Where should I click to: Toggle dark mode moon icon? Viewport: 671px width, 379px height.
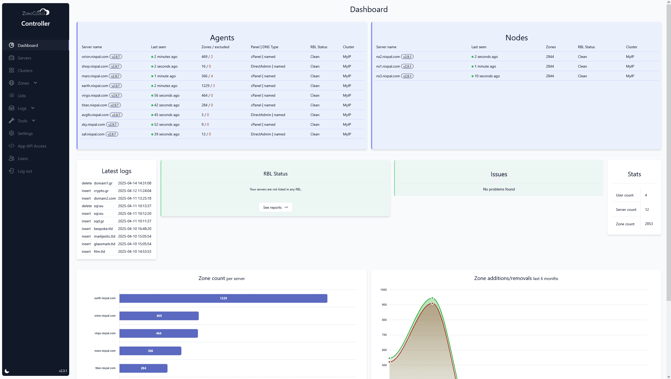(7, 371)
